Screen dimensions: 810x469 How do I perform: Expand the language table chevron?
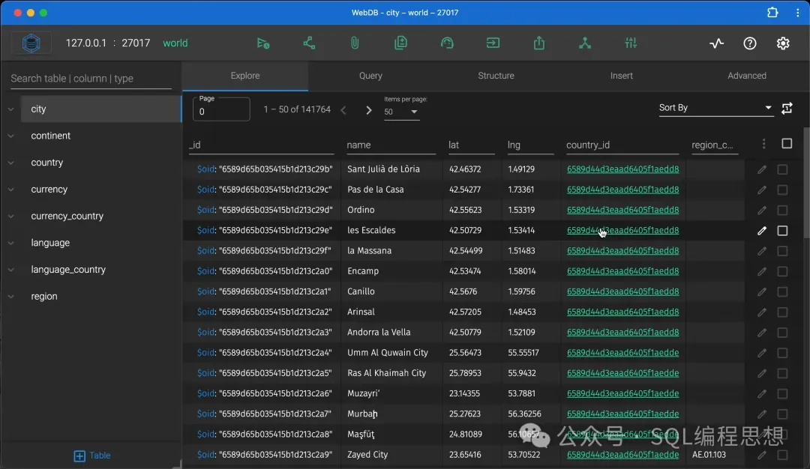click(10, 243)
